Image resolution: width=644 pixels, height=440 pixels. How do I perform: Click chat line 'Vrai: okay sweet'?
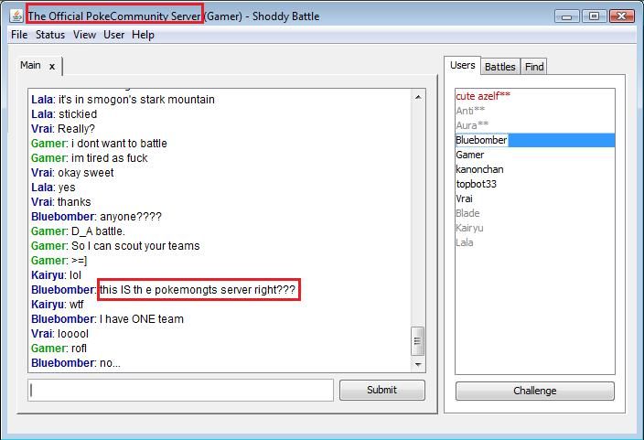click(x=72, y=173)
